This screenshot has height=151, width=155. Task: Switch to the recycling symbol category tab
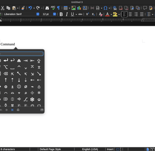coord(18,110)
